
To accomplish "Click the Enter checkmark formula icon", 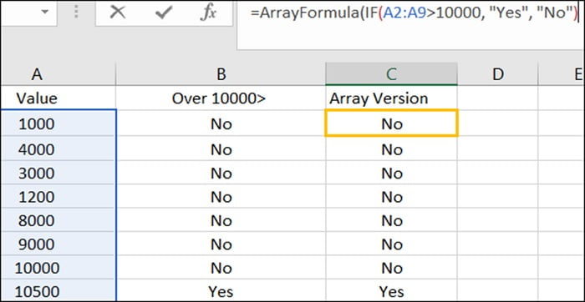I will coord(164,13).
